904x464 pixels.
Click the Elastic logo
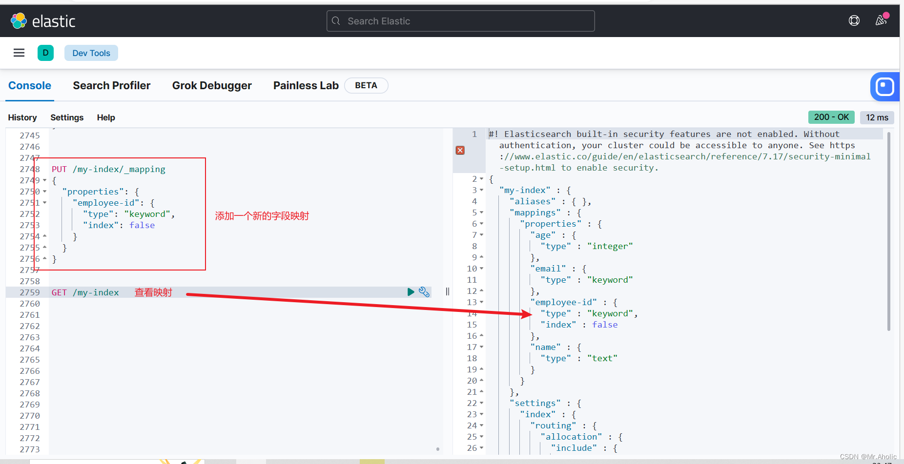[42, 21]
